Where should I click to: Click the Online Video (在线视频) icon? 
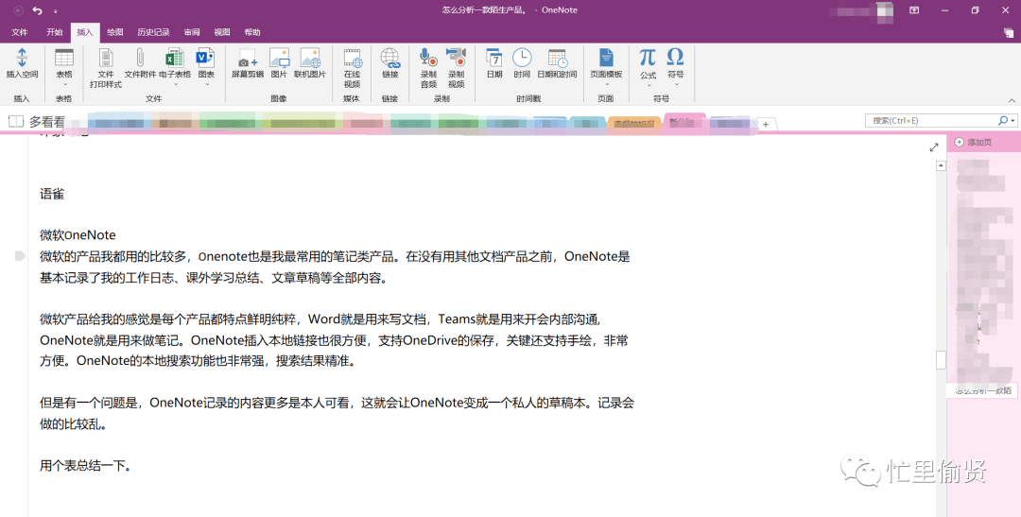coord(353,59)
